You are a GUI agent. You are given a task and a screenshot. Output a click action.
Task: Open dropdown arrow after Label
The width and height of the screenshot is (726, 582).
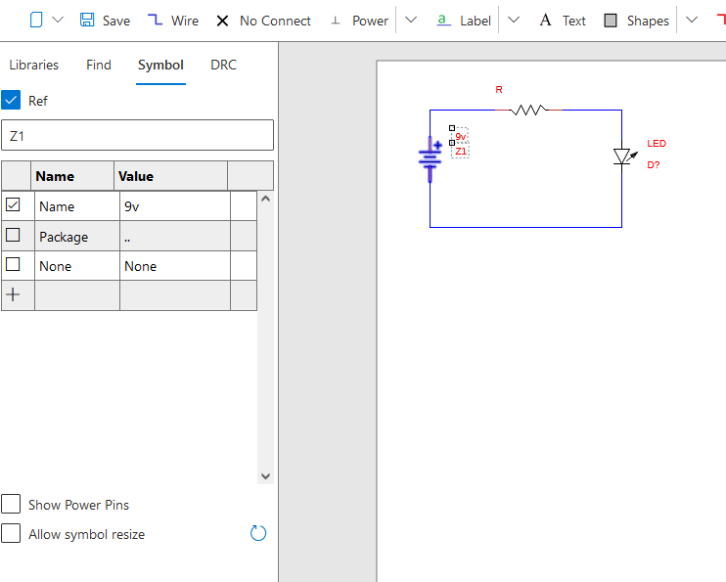(x=514, y=21)
